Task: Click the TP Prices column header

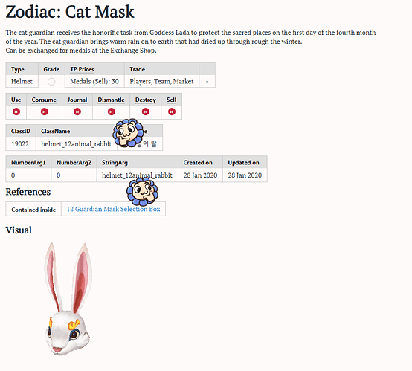Action: 82,69
